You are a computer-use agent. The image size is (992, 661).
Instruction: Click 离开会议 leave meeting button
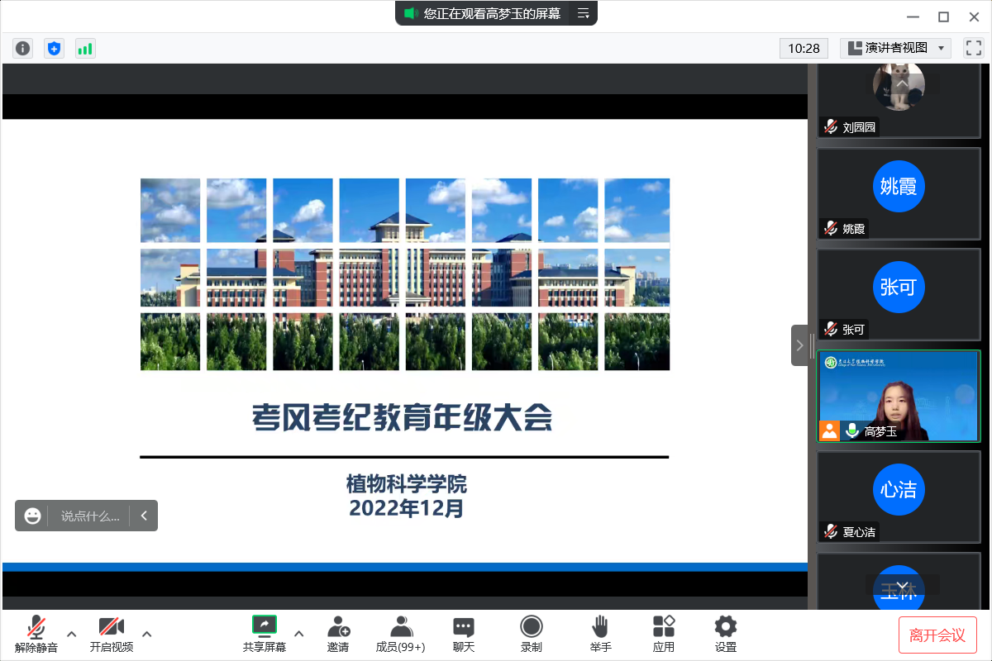coord(937,635)
